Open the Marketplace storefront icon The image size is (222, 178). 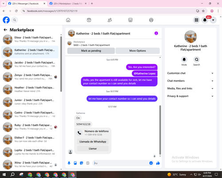tap(131, 20)
